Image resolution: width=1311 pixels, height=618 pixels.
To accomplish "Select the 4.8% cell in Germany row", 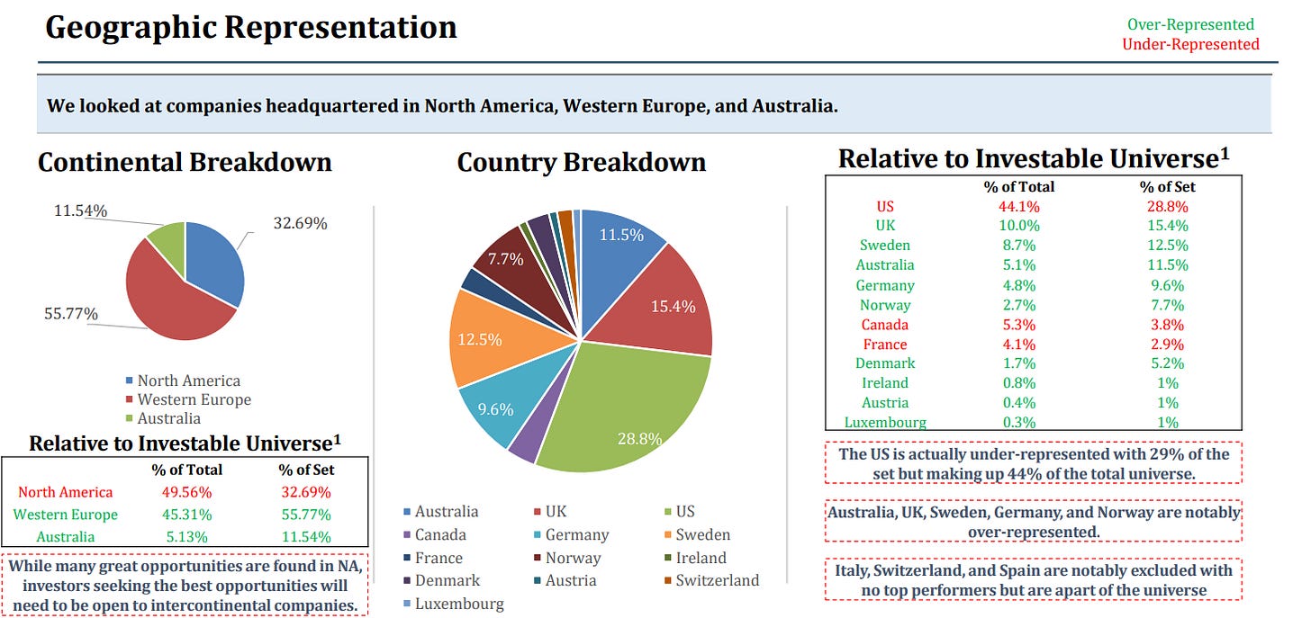I will [1018, 285].
